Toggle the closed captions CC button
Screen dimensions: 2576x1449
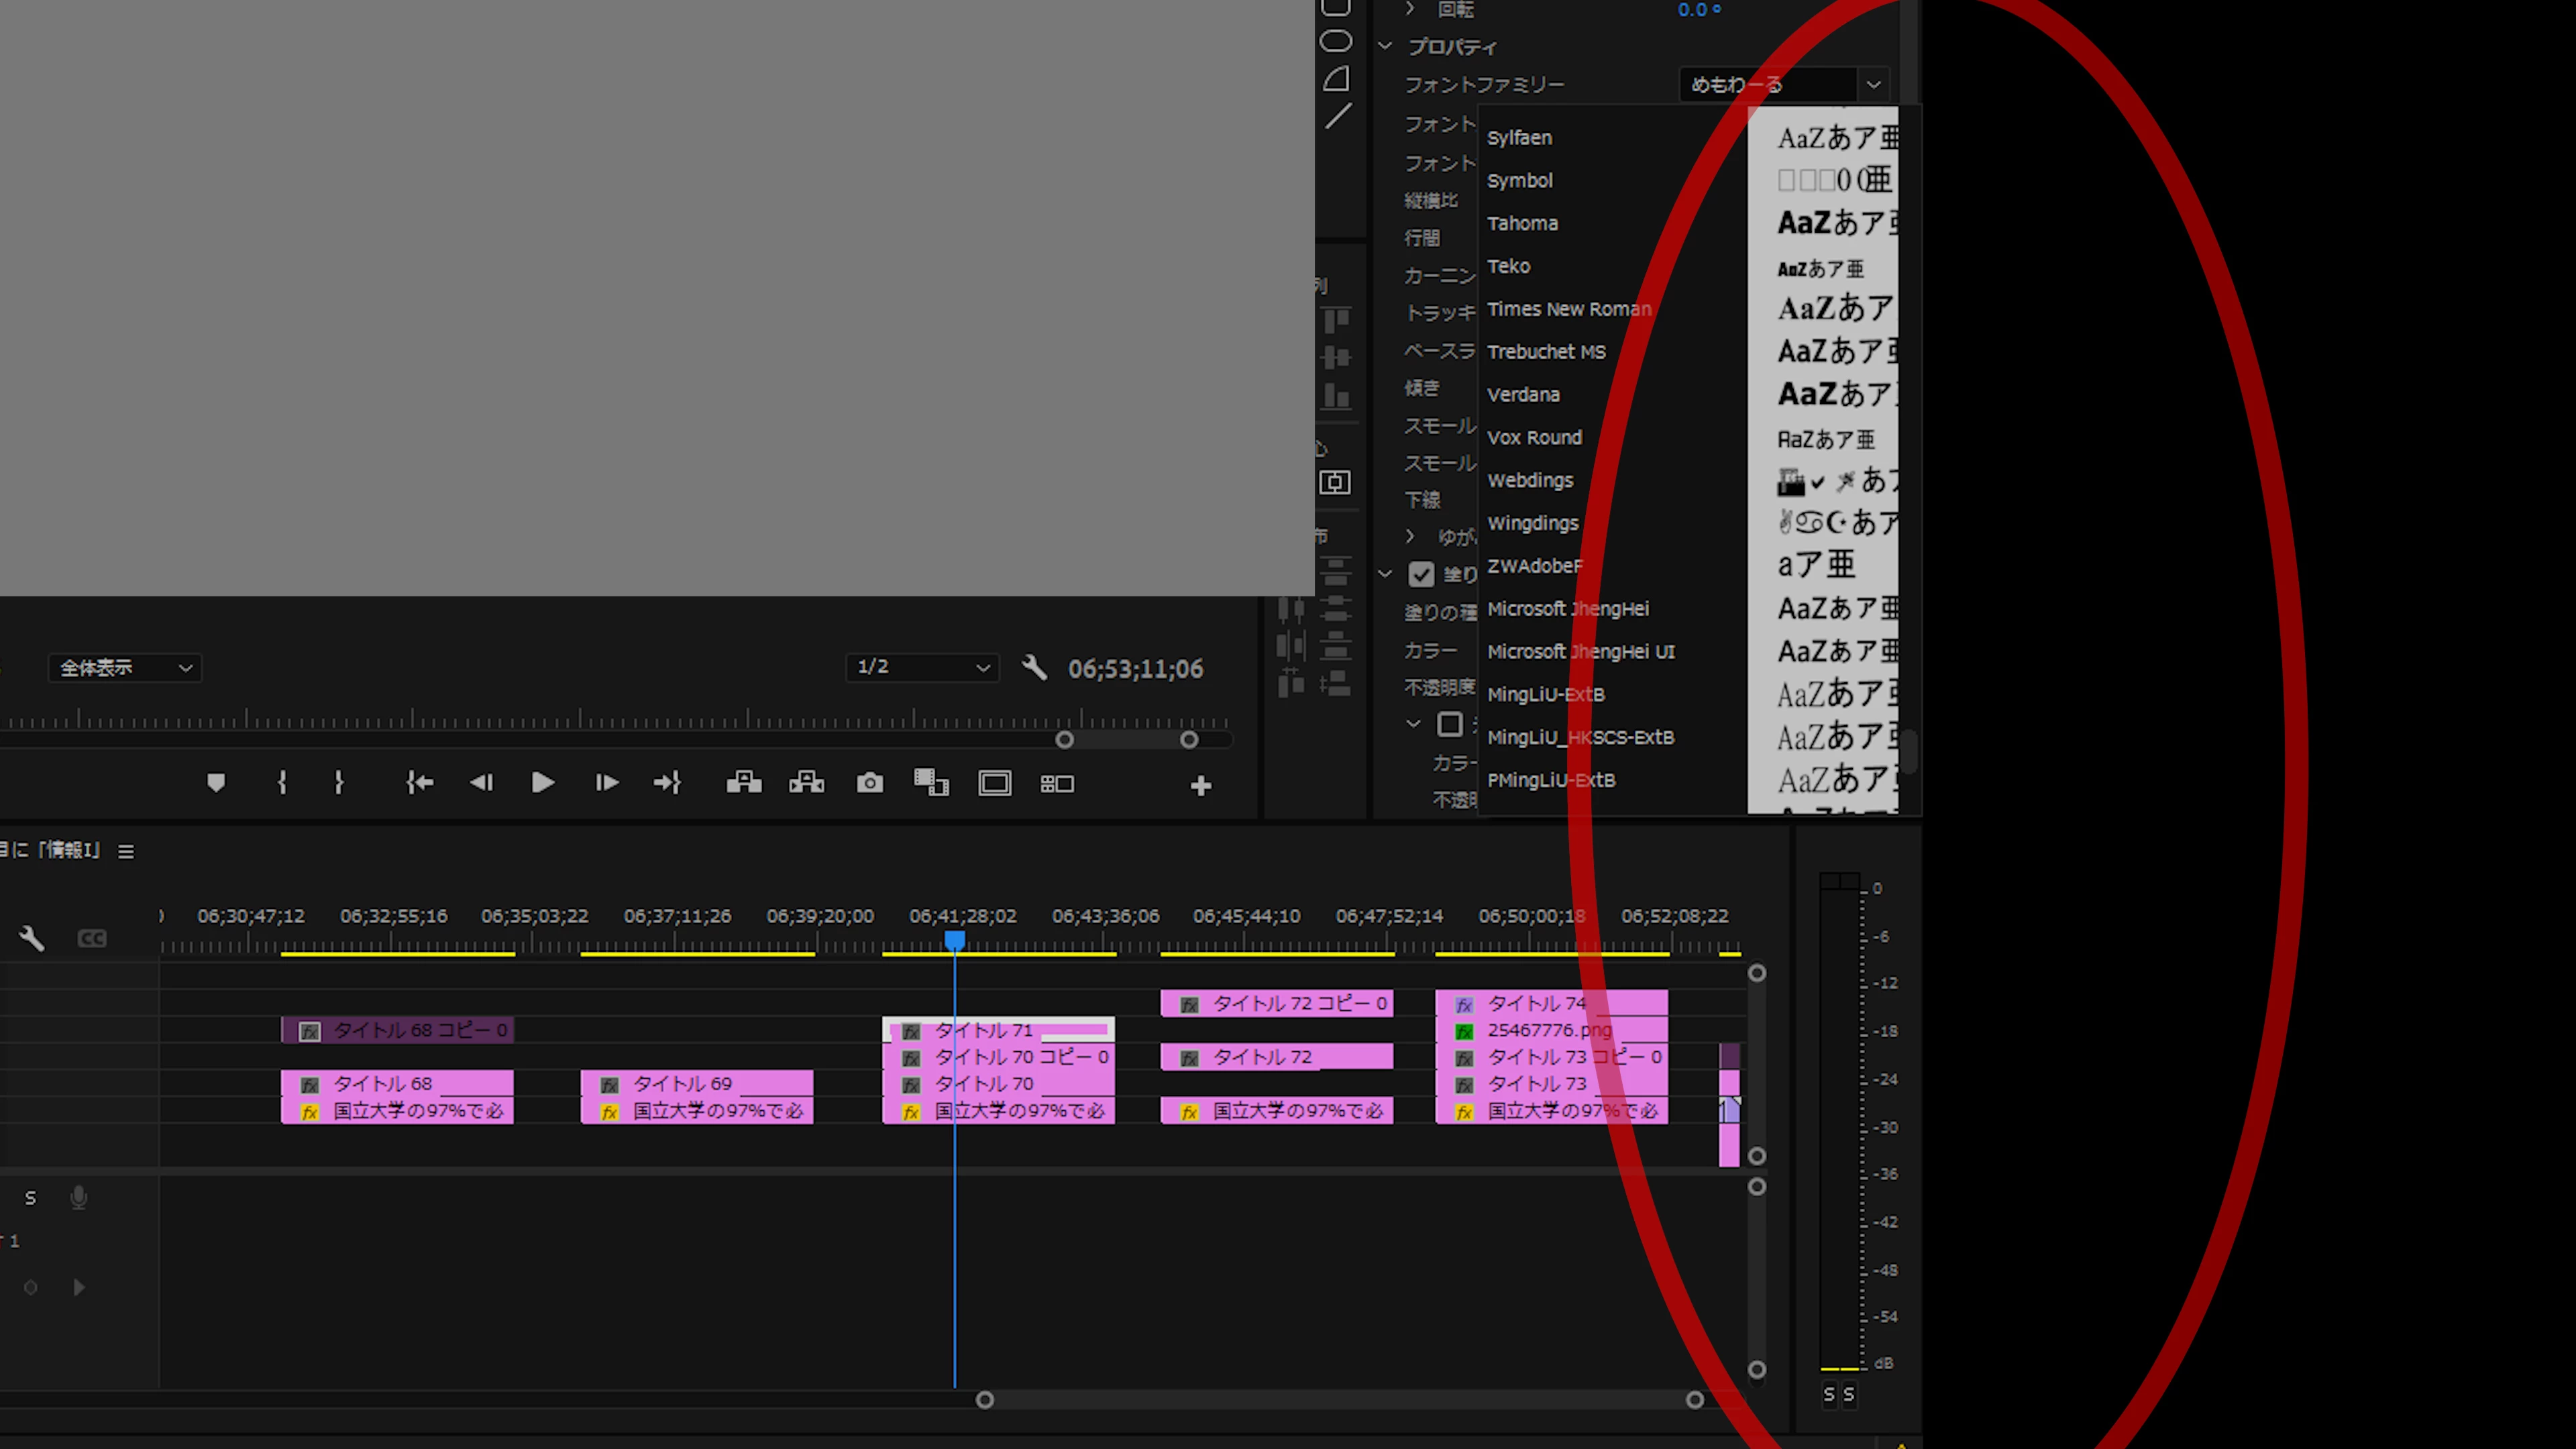pos(92,938)
